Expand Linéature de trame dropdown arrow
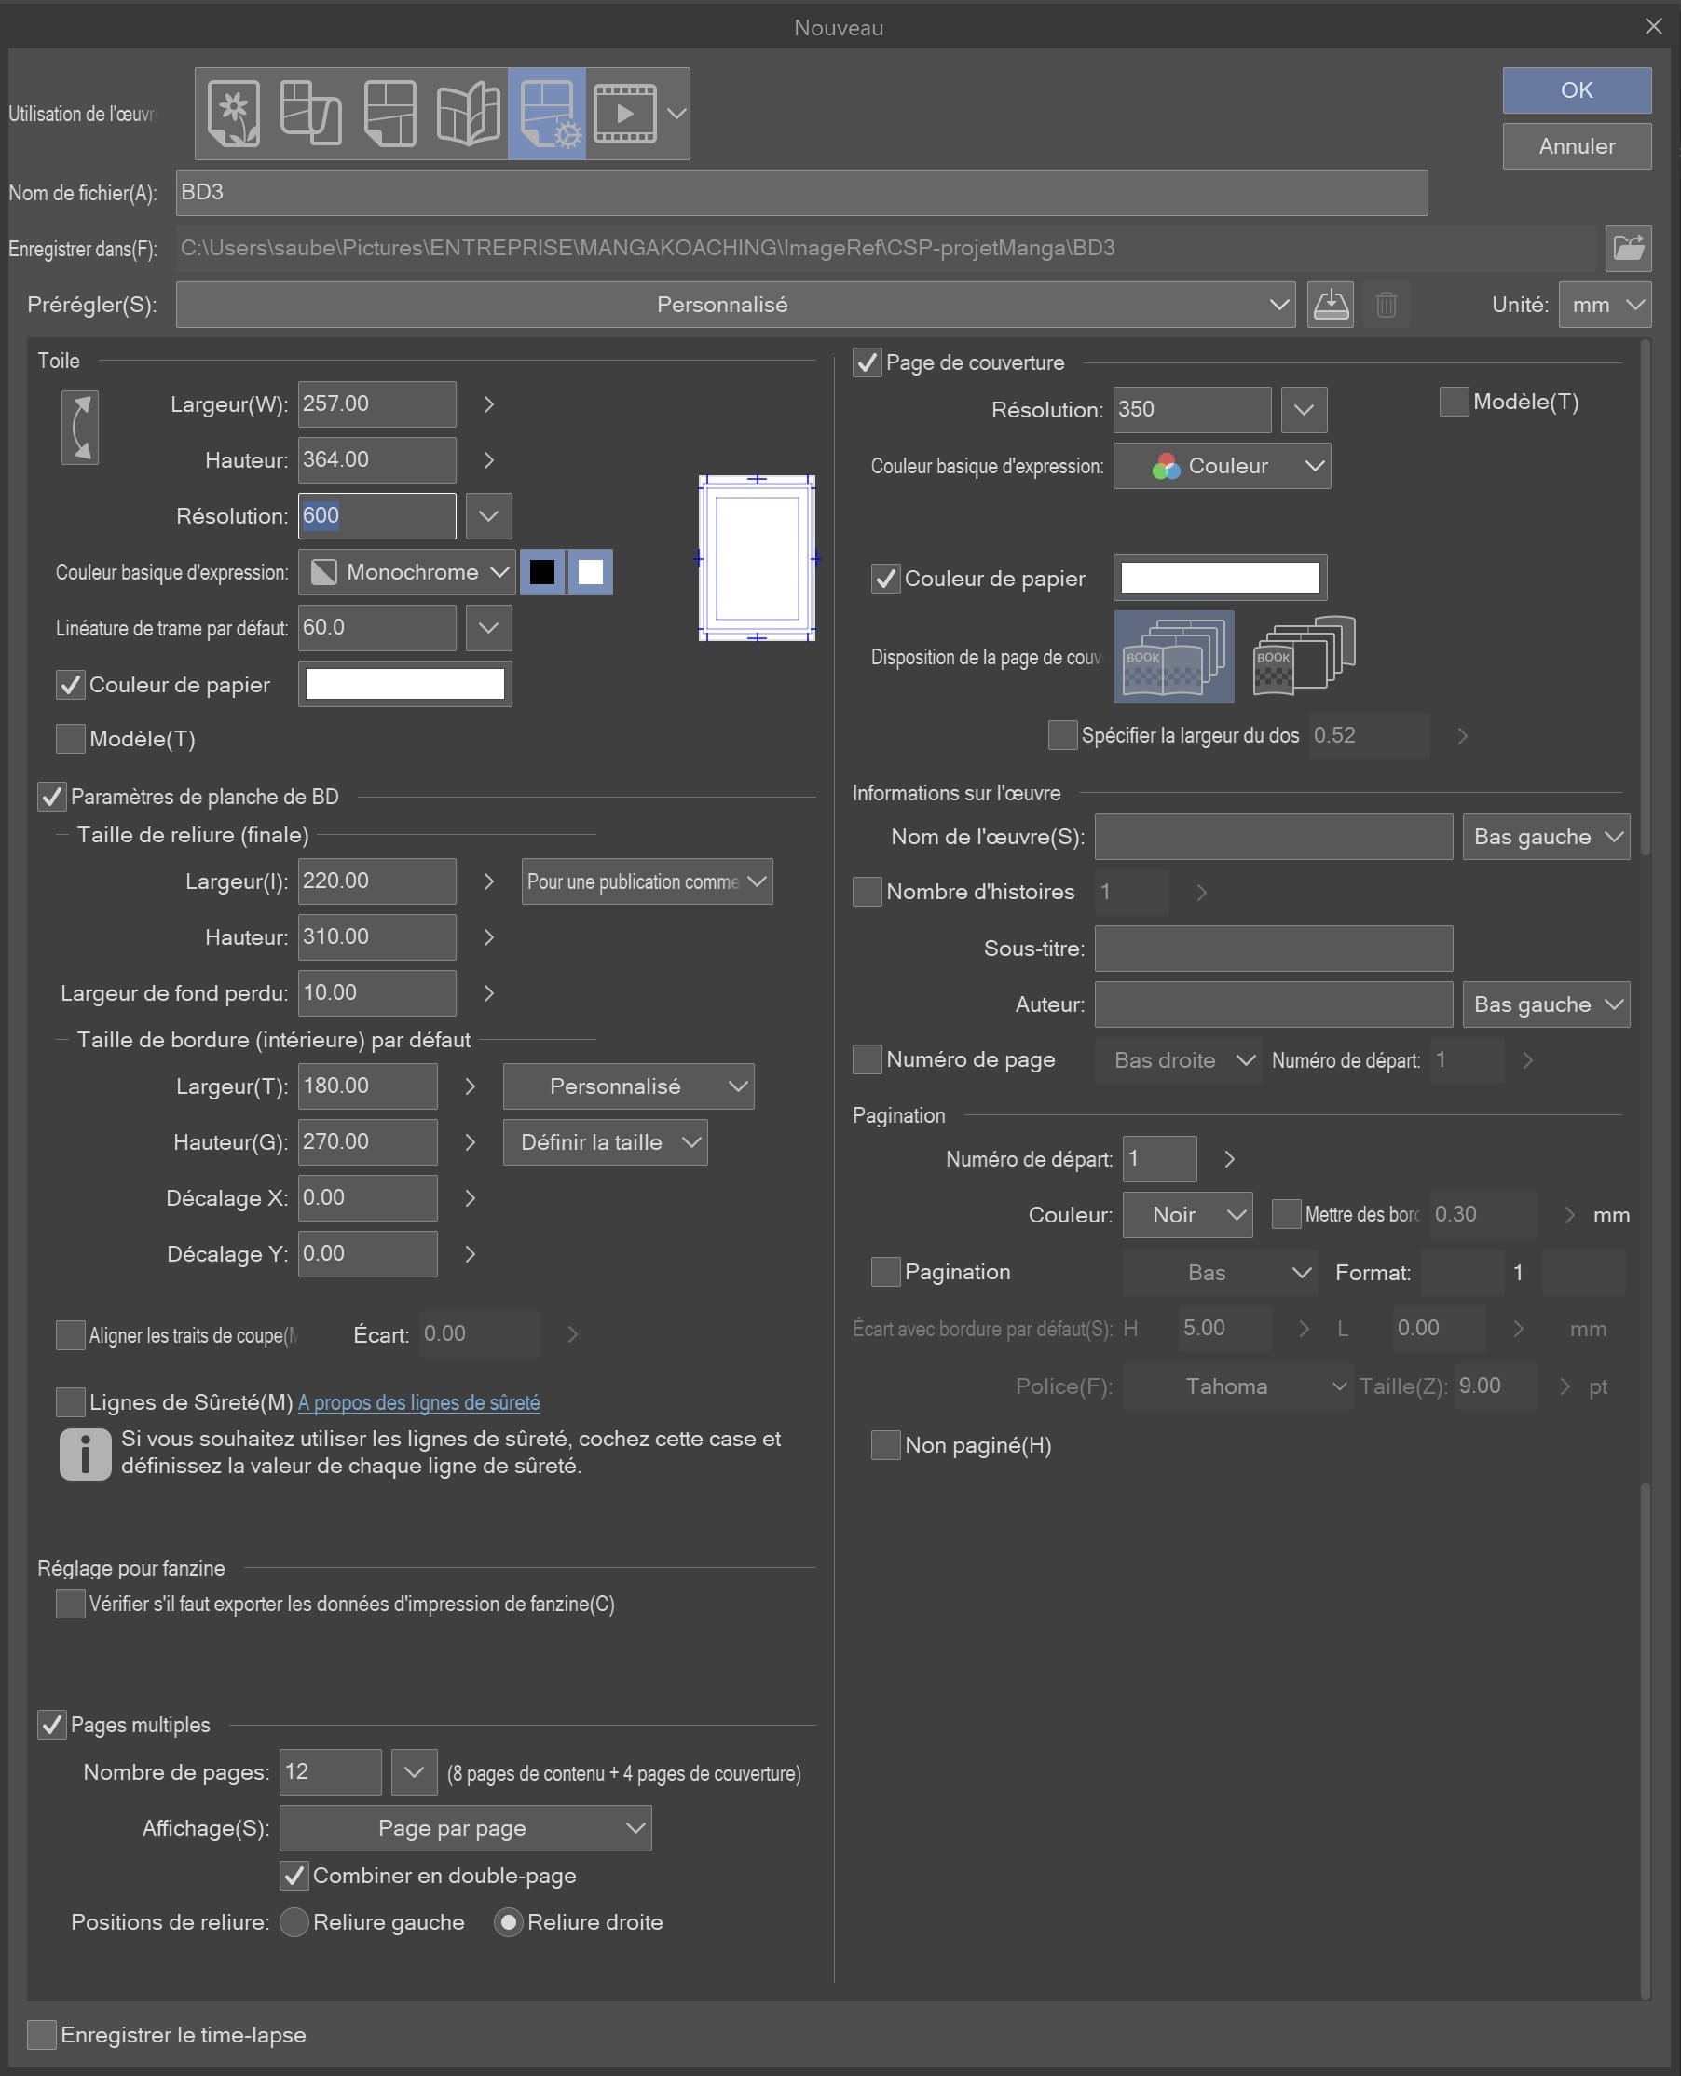 (489, 627)
